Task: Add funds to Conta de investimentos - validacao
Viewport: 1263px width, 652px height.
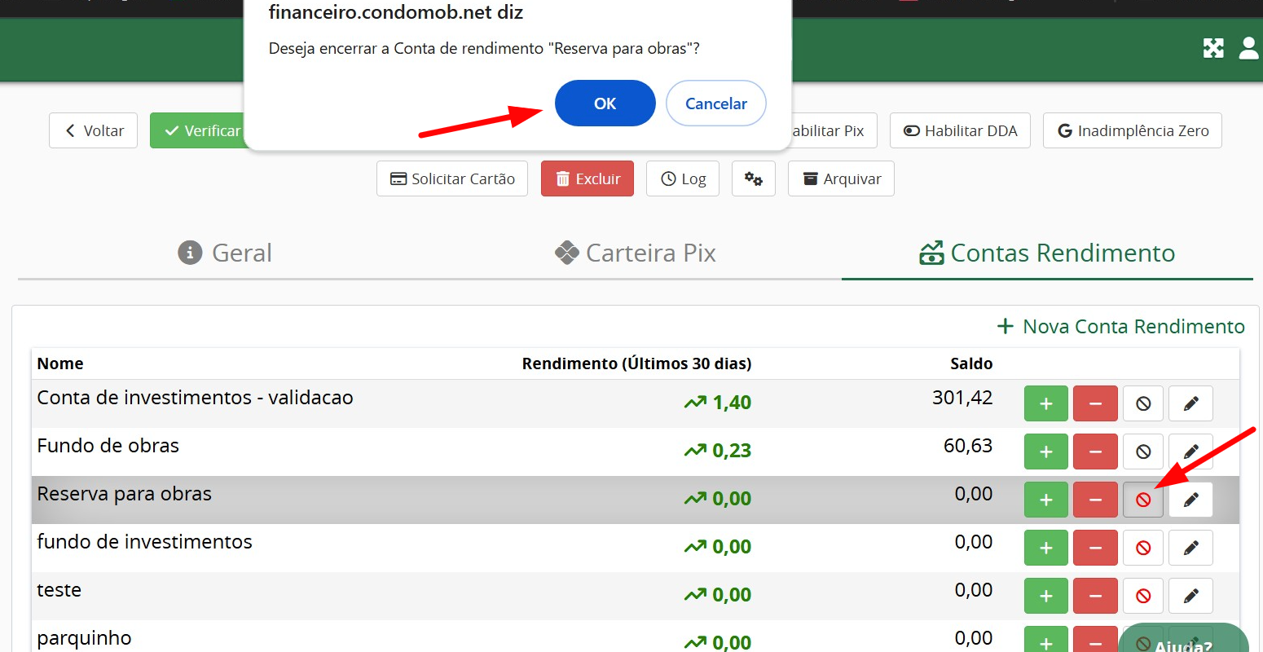Action: pos(1045,403)
